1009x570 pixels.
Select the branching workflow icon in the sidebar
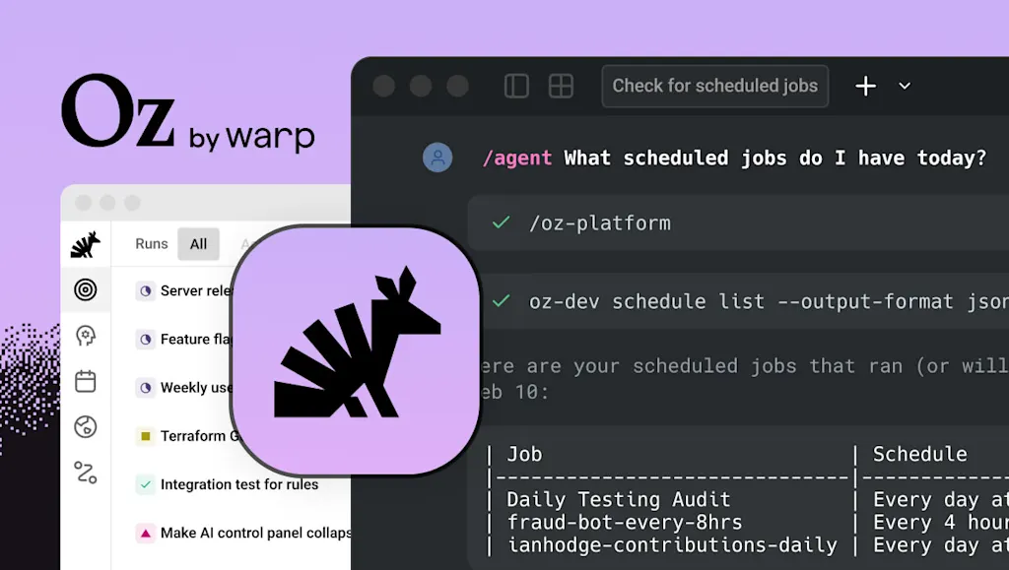pyautogui.click(x=87, y=473)
